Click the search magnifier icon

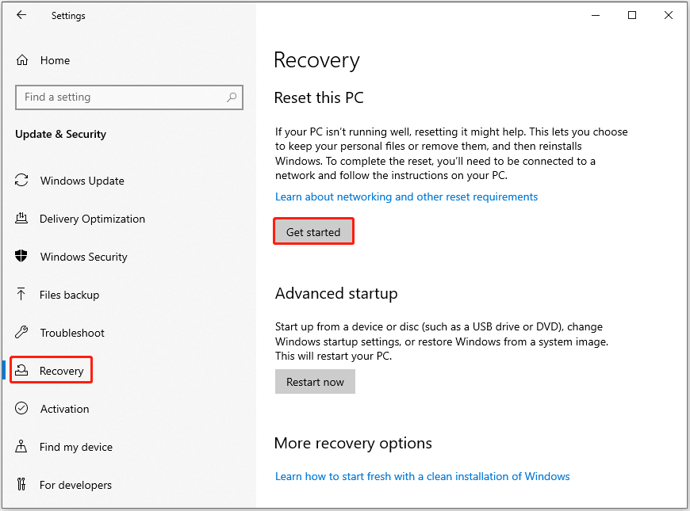(231, 97)
